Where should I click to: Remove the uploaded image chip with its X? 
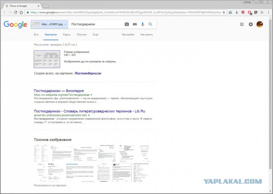coord(65,25)
